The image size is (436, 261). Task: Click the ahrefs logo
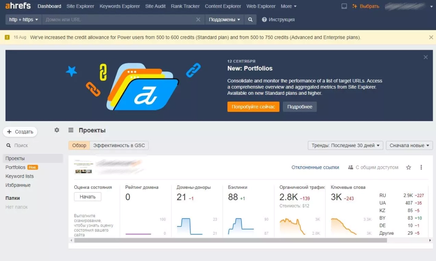(18, 6)
